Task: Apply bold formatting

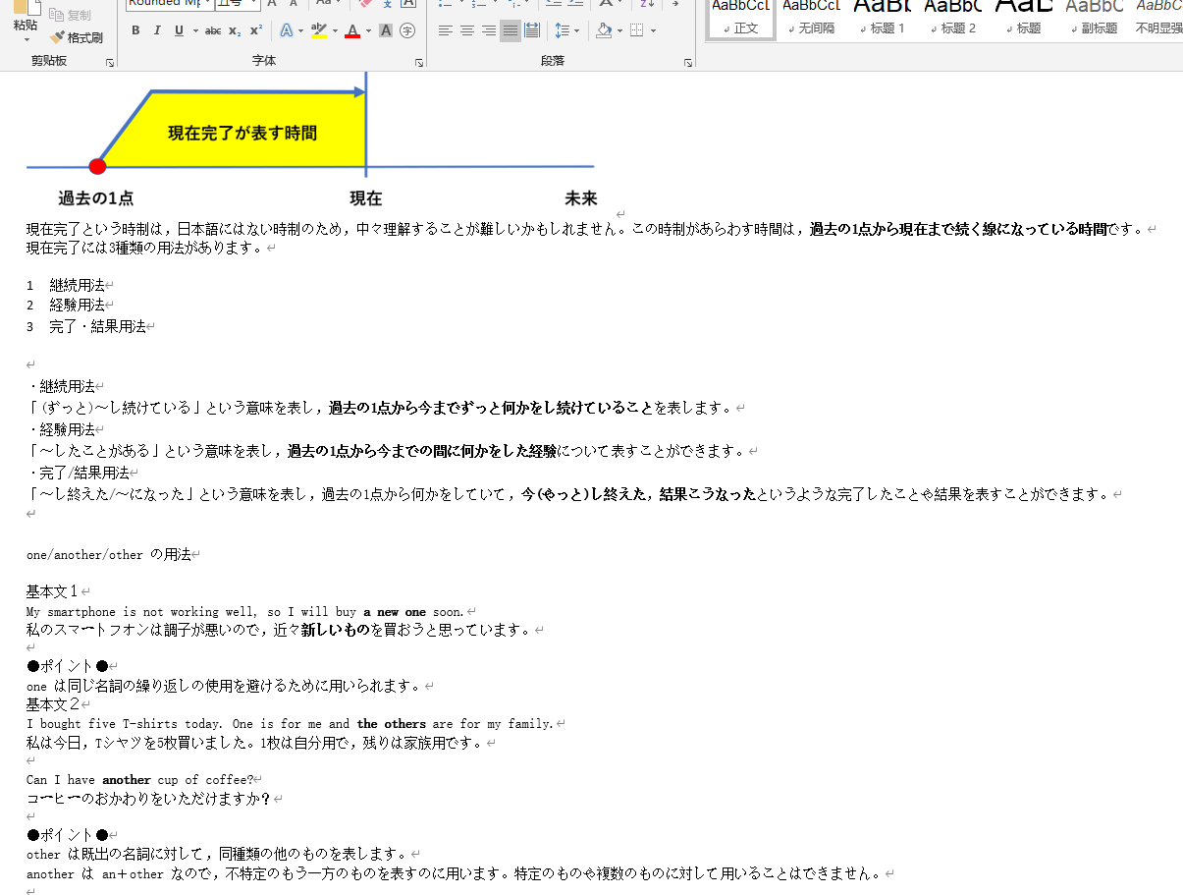Action: pyautogui.click(x=135, y=30)
